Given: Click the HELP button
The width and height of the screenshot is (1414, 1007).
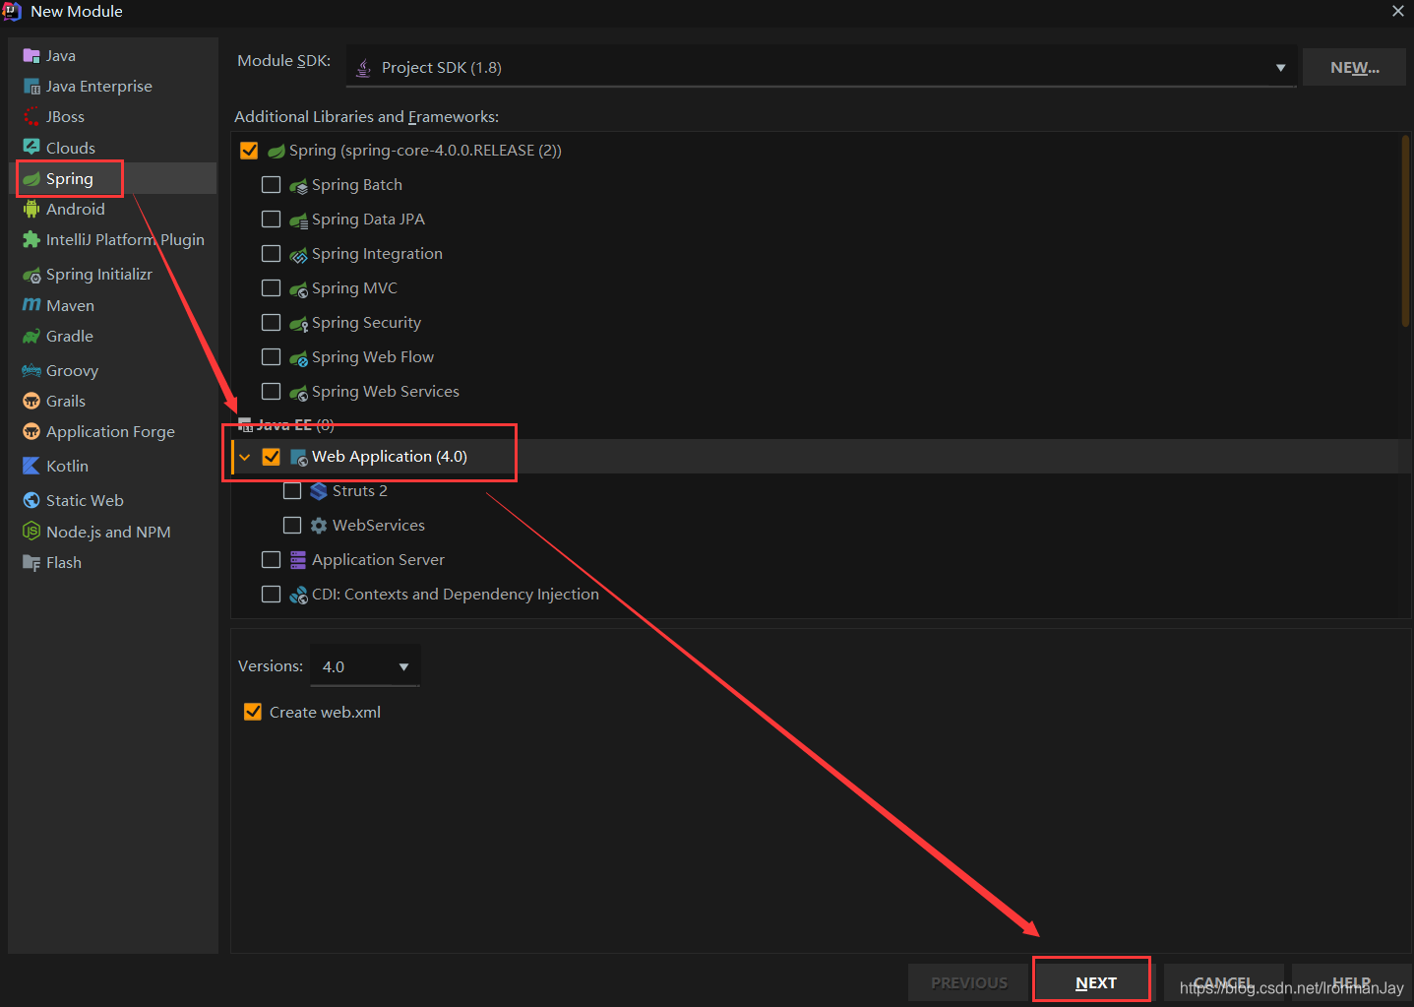Looking at the screenshot, I should pyautogui.click(x=1351, y=982).
